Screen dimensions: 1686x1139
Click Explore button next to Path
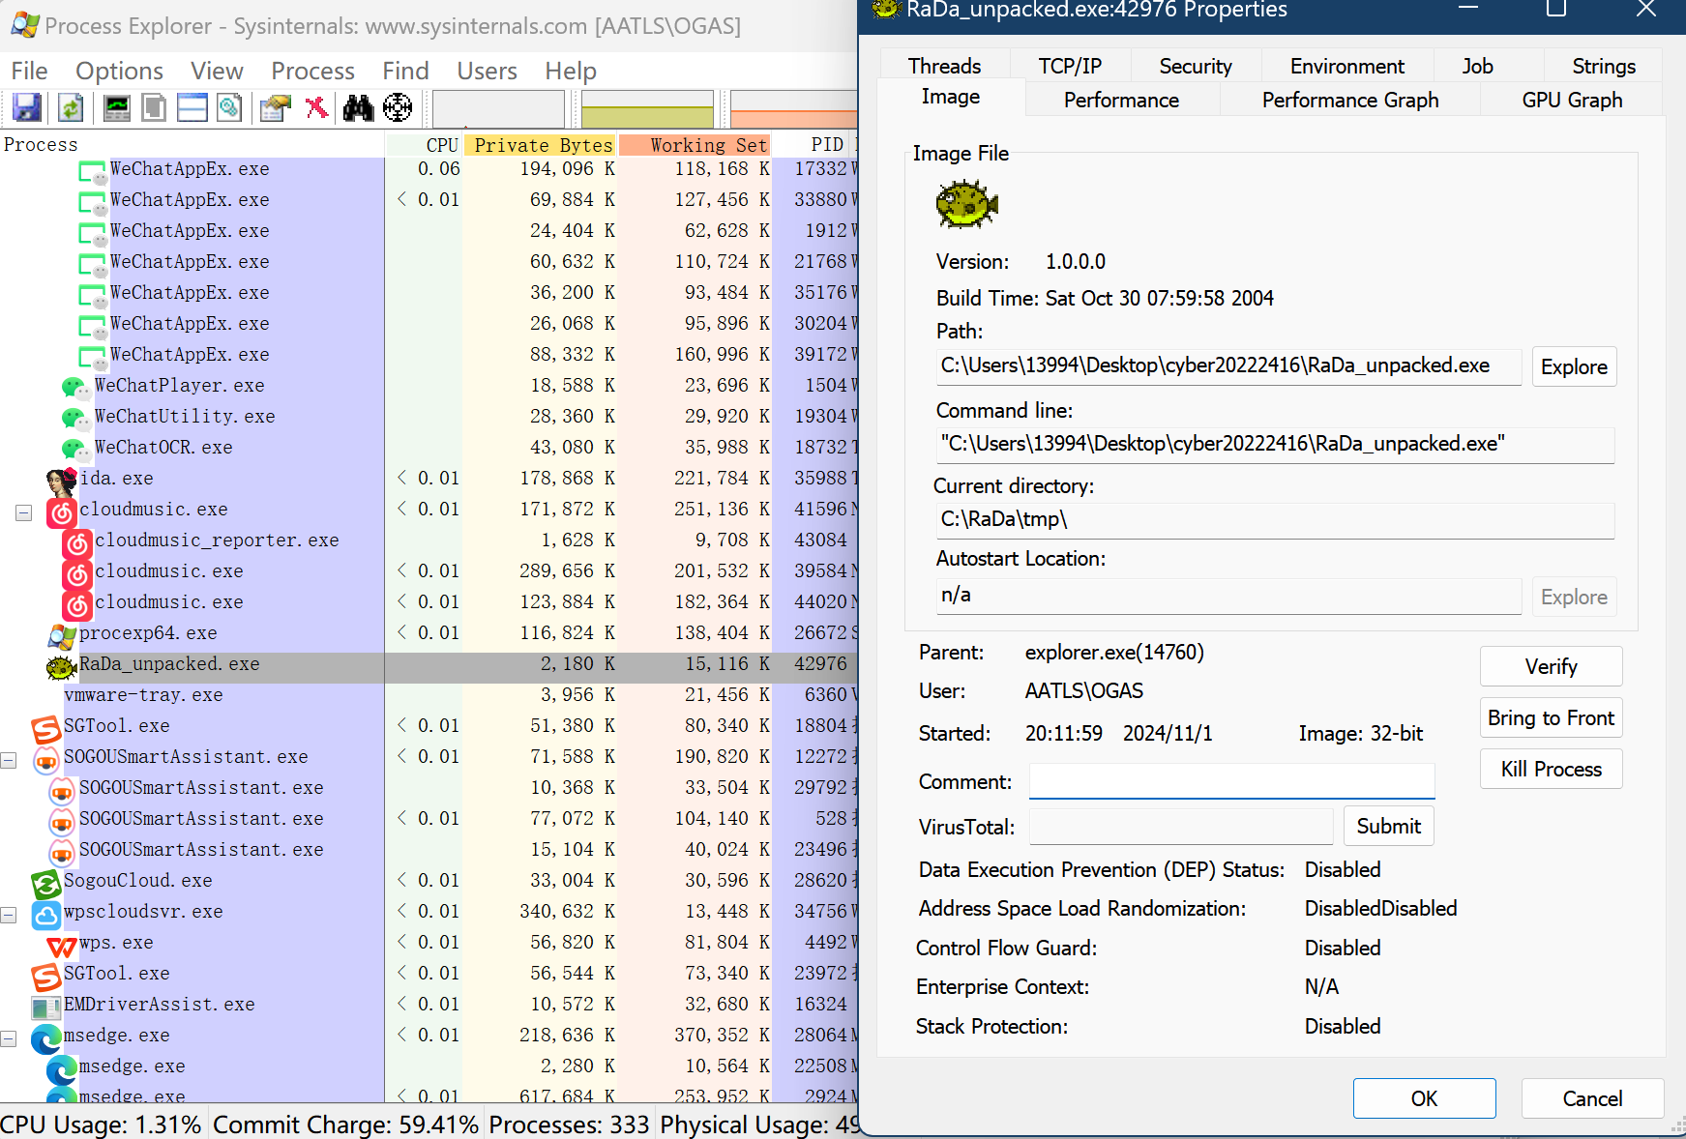click(x=1574, y=366)
